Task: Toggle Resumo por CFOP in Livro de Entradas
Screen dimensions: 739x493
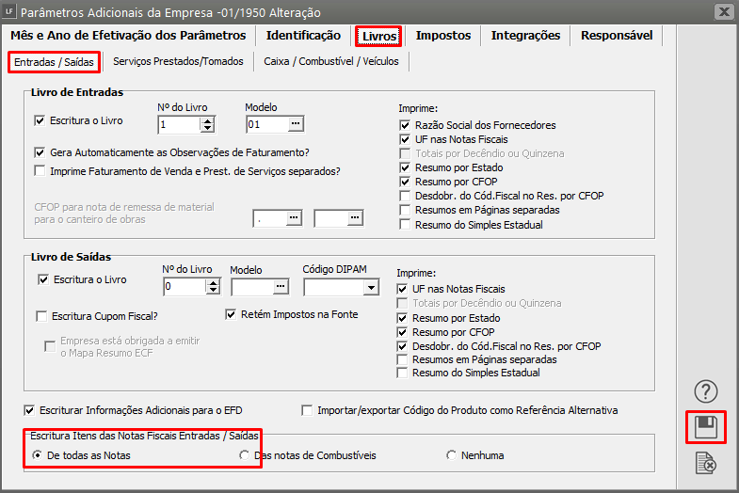Action: coord(405,182)
